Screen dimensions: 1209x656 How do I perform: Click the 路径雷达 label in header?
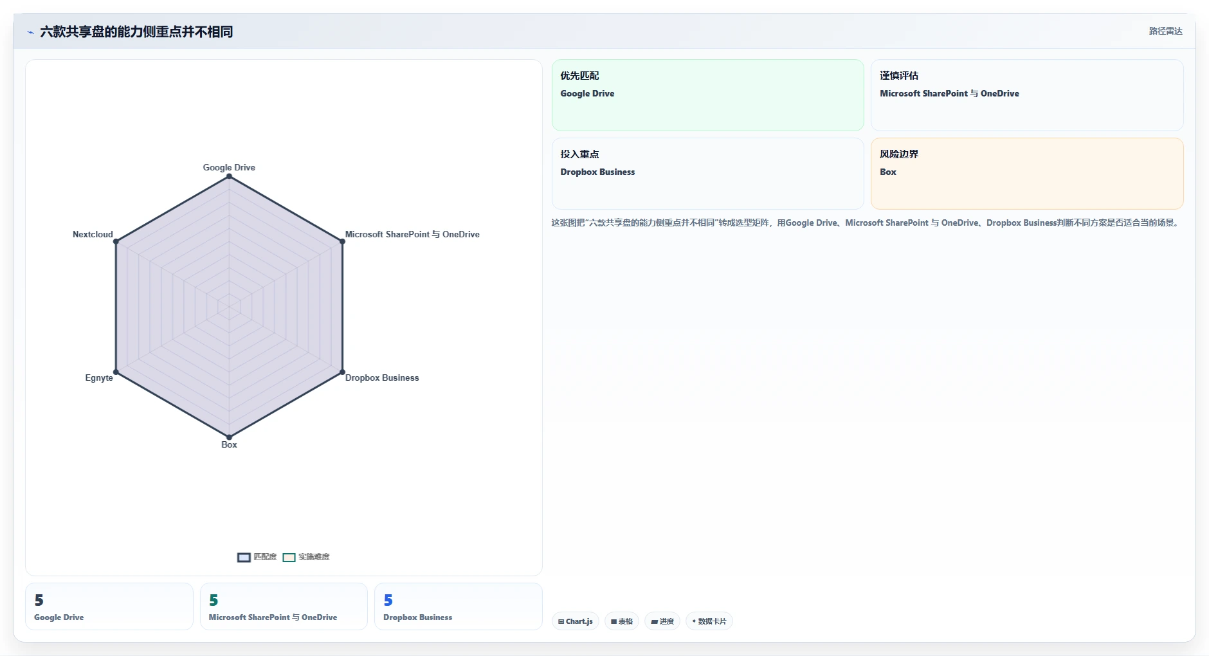1165,31
